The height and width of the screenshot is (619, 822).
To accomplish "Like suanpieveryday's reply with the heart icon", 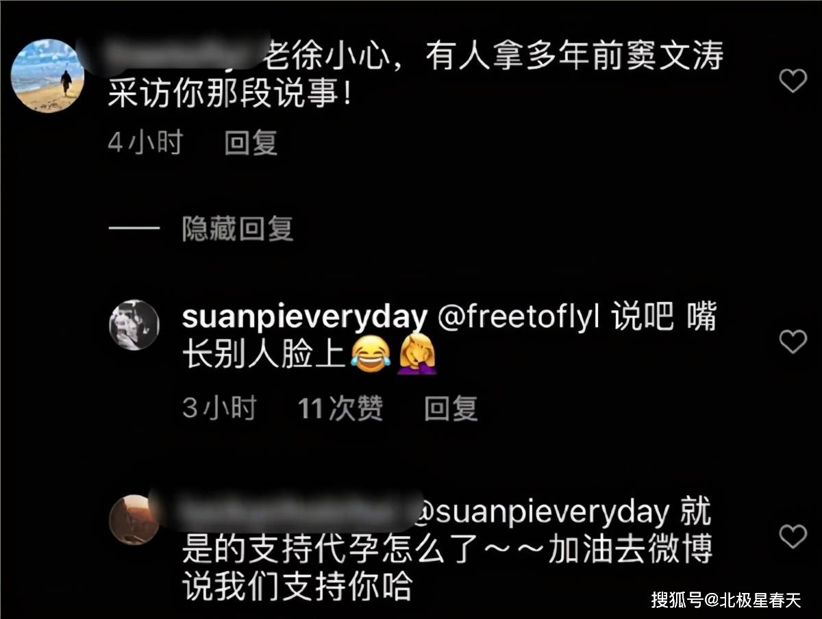I will [x=793, y=341].
